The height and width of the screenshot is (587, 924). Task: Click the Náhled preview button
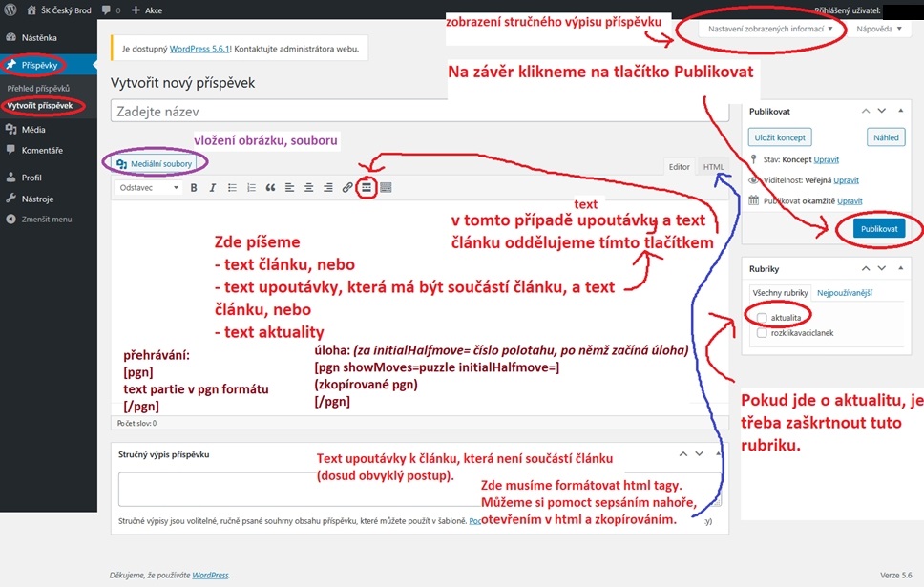pos(886,137)
